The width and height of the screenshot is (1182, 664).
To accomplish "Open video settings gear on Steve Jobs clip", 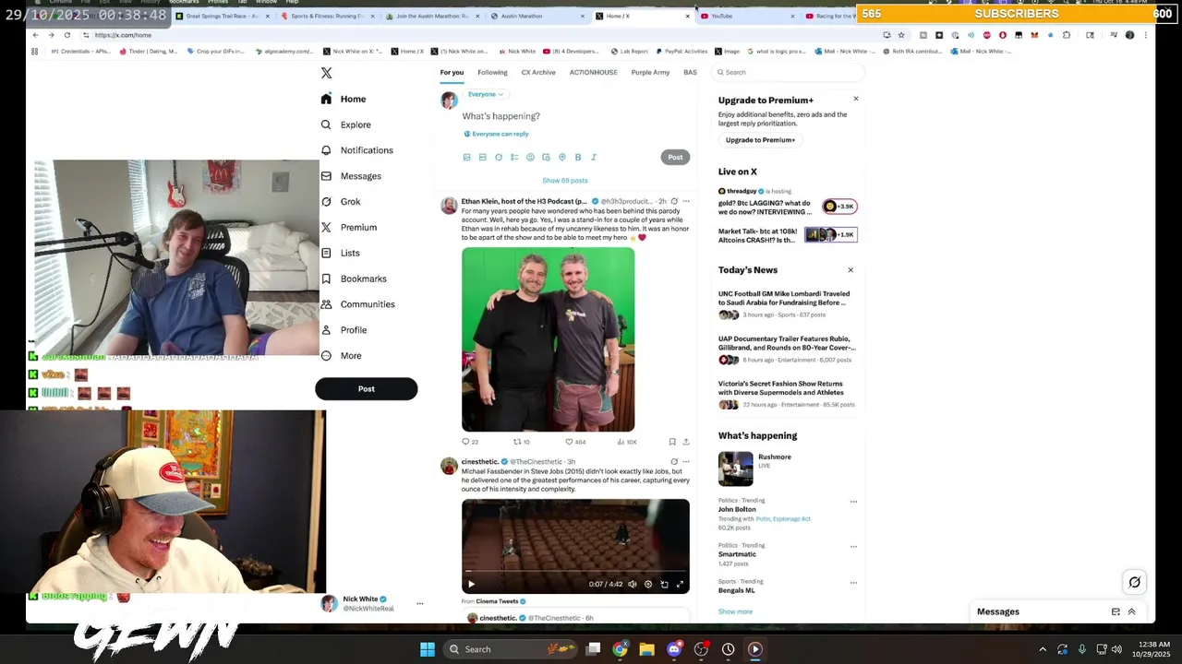I will point(648,584).
